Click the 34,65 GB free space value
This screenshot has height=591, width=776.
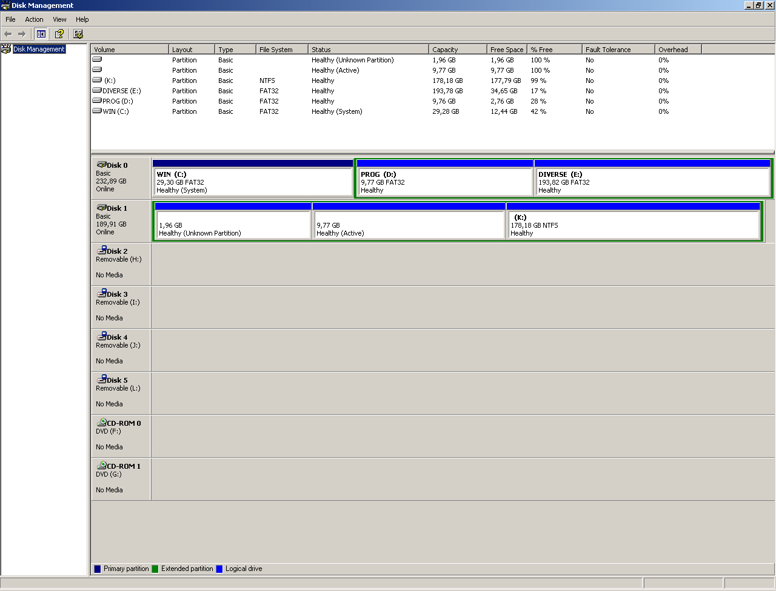(504, 91)
